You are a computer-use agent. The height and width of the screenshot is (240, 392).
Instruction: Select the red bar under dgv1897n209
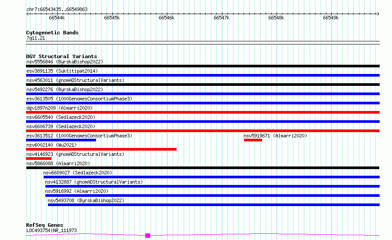(203, 112)
